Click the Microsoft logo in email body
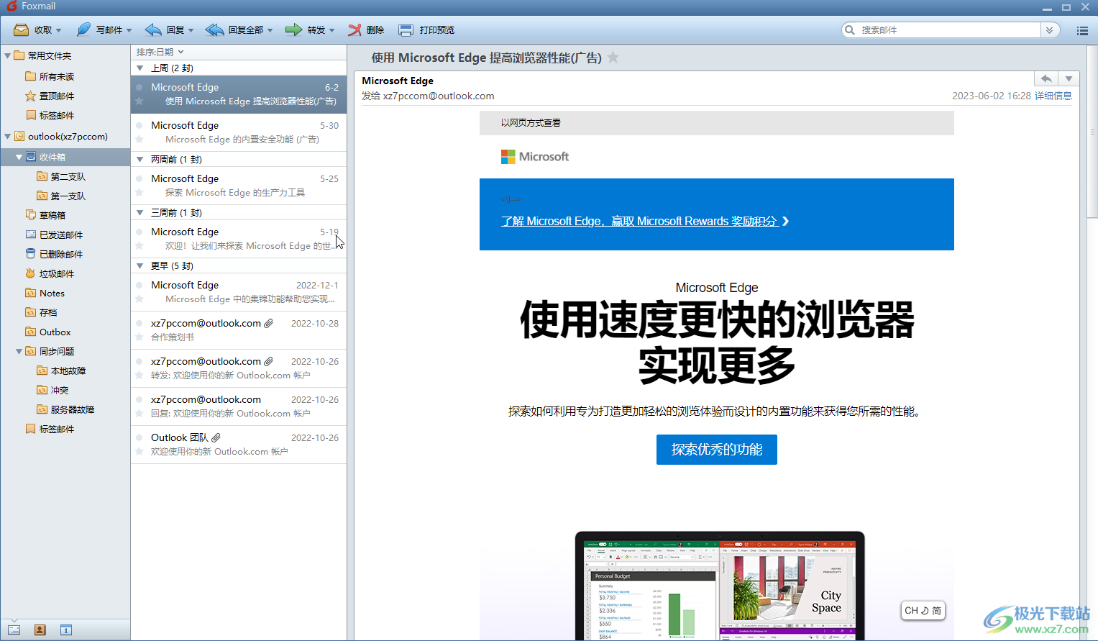The height and width of the screenshot is (641, 1098). 535,157
